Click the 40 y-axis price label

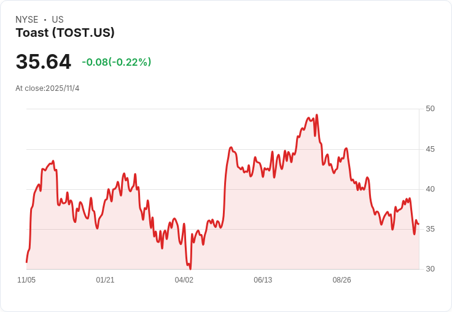pos(430,189)
